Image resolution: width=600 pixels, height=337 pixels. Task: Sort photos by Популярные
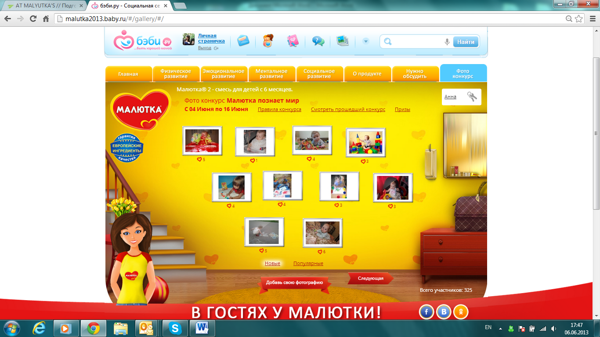coord(308,263)
